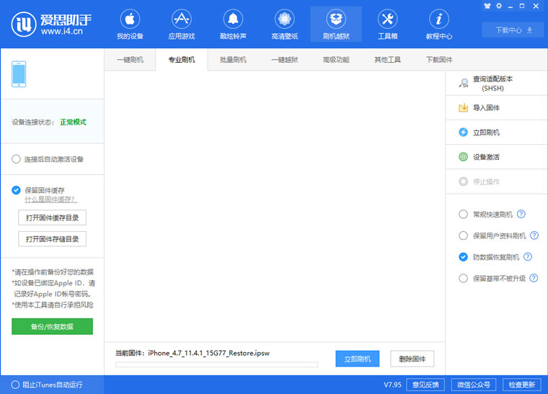The height and width of the screenshot is (394, 548).
Task: Open 高清壁纸 wallpapers section
Action: click(285, 24)
